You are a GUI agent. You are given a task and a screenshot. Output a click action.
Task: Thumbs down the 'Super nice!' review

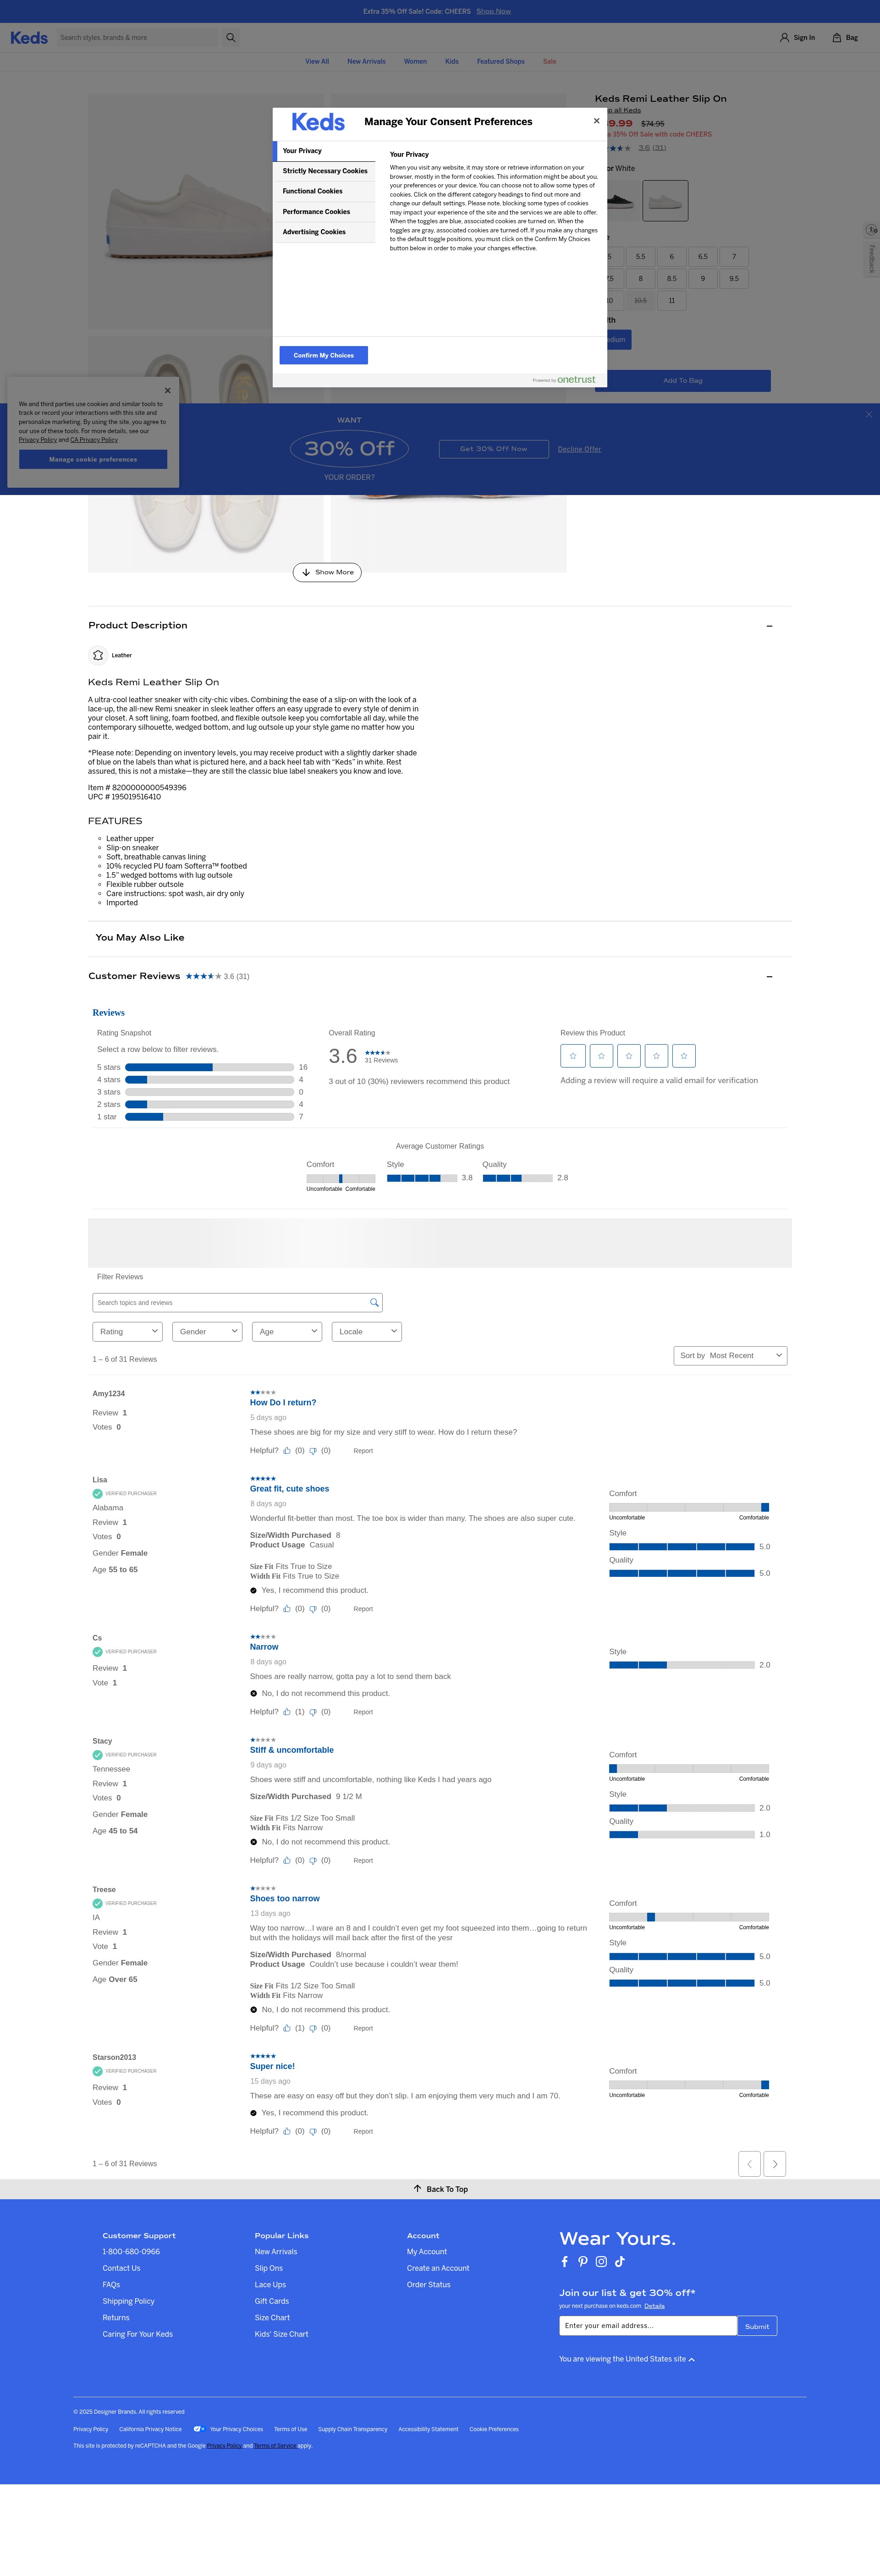(313, 2131)
